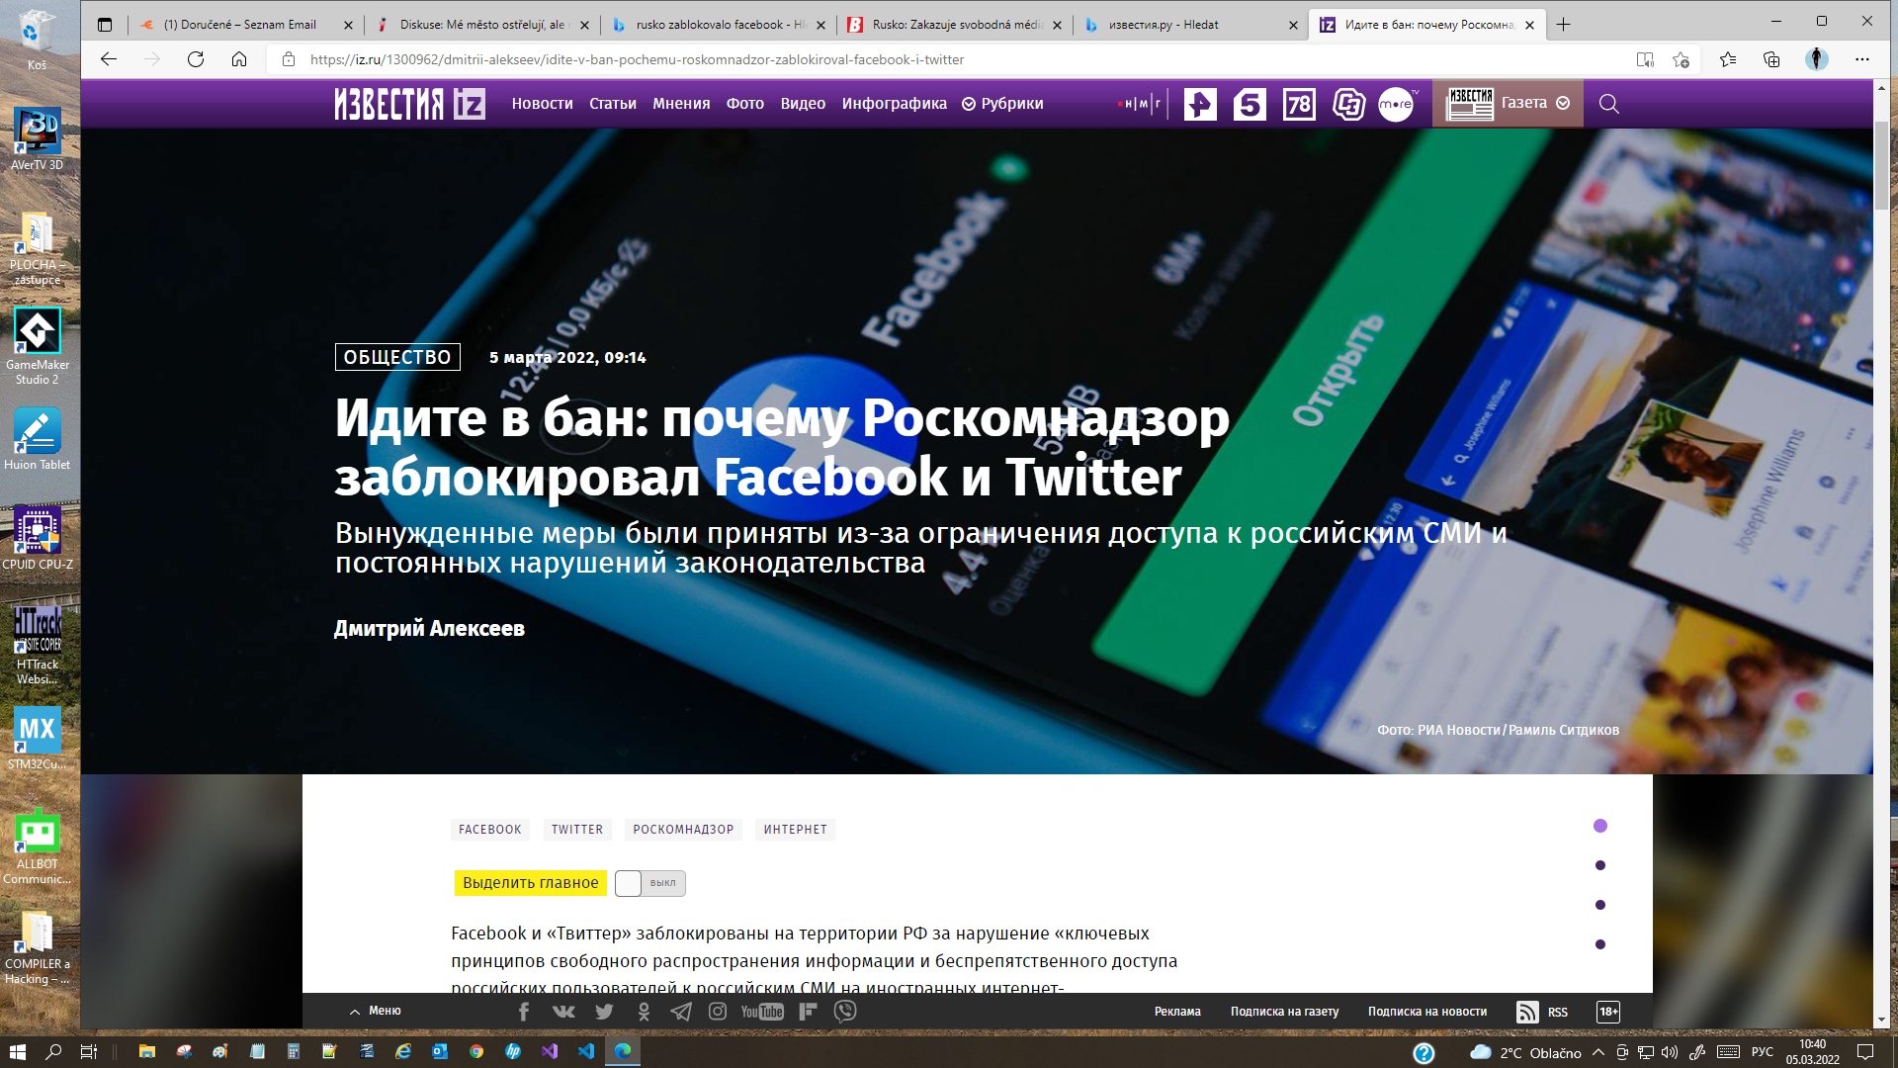This screenshot has height=1068, width=1898.
Task: Open the Статьи menu item
Action: pos(613,104)
